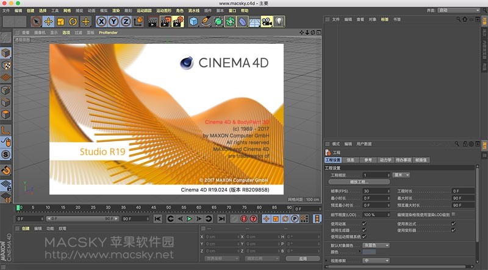Image resolution: width=488 pixels, height=270 pixels.
Task: Open the 厘米 unit dropdown
Action: [x=401, y=175]
